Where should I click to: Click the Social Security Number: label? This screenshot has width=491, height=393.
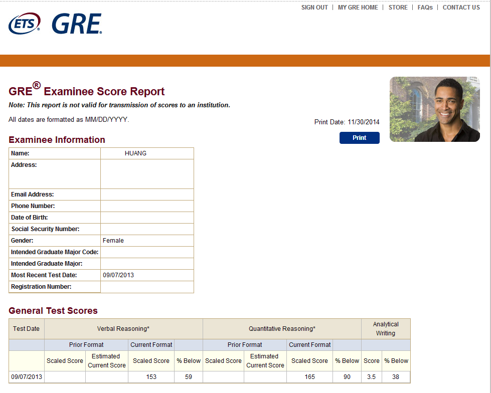46,229
